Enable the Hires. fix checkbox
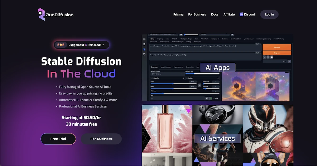317x166 pixels. click(152, 78)
